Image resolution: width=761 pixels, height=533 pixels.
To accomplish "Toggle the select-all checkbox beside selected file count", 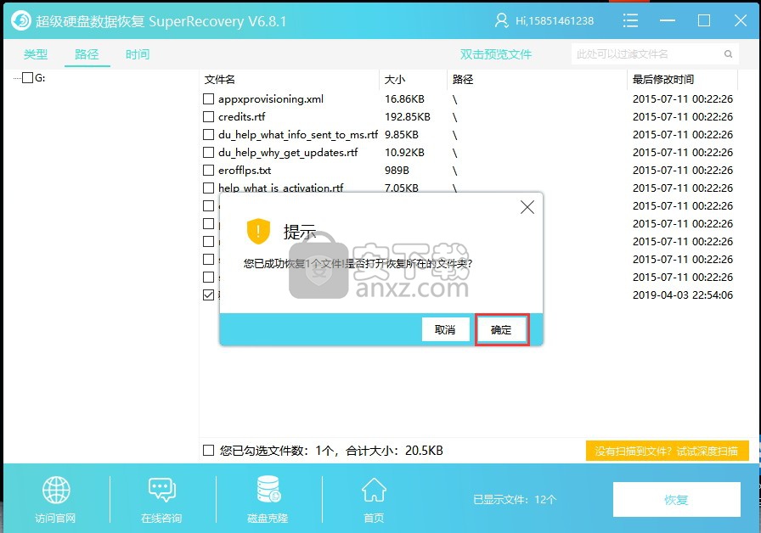I will (208, 451).
